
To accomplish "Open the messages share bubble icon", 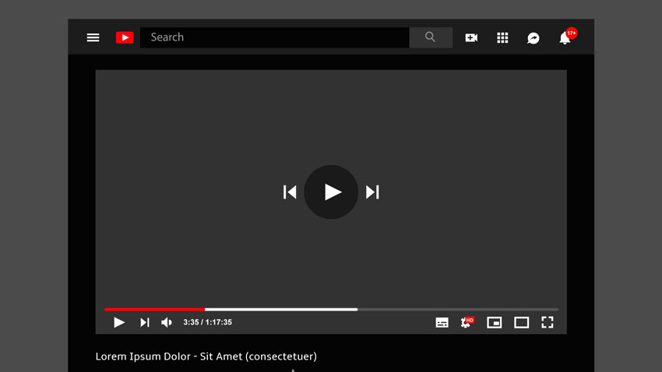I will 533,38.
